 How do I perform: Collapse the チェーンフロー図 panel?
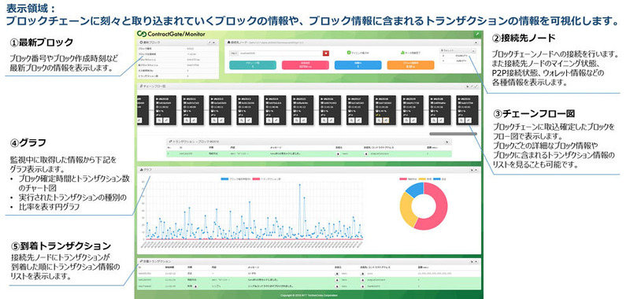click(x=476, y=87)
